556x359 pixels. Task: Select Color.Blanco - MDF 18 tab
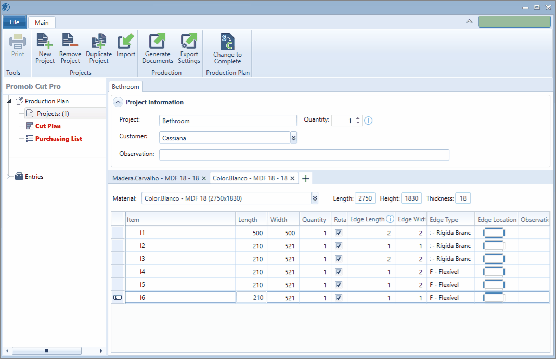pyautogui.click(x=250, y=178)
